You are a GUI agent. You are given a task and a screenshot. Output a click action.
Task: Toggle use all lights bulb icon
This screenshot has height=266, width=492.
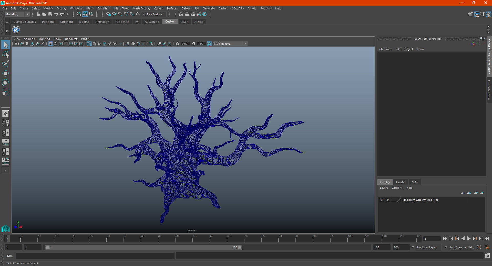[x=115, y=44]
